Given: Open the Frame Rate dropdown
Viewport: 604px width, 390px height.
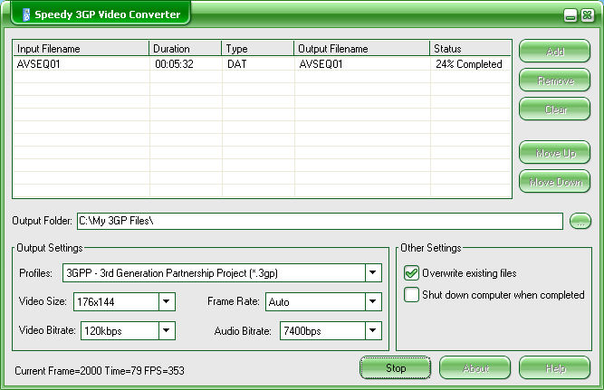Looking at the screenshot, I should click(x=373, y=301).
